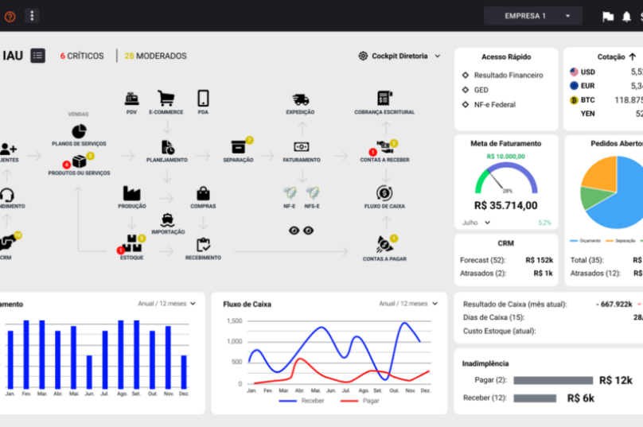Viewport: 643px width, 427px height.
Task: Open Fluxo de Caixa Anual / 12 meses dropdown
Action: point(408,304)
